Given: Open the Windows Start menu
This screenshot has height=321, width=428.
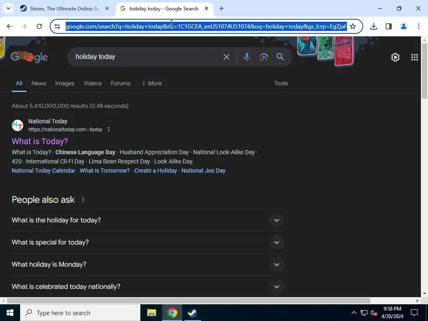Looking at the screenshot, I should pyautogui.click(x=10, y=313).
